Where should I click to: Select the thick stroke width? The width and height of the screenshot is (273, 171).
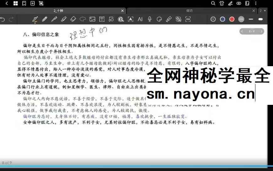pos(261,19)
